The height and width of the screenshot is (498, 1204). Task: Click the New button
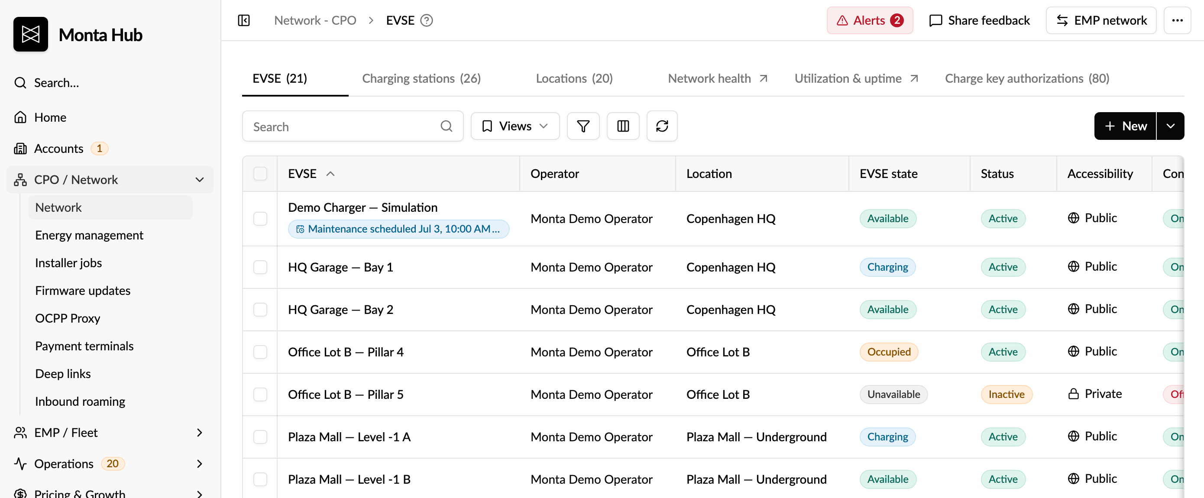1125,126
